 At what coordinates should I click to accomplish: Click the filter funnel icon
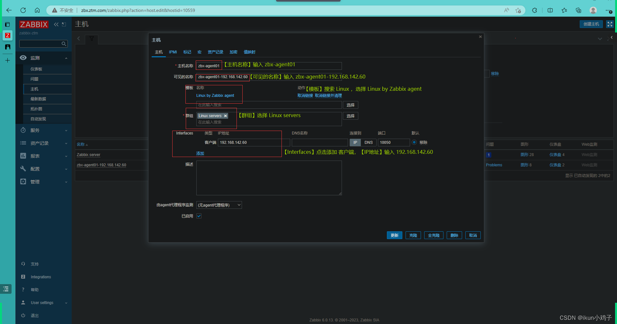tap(92, 39)
